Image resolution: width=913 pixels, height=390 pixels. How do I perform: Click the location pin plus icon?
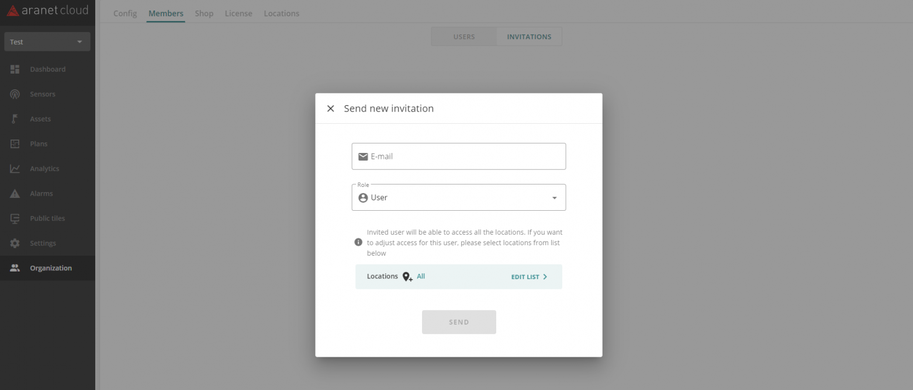click(407, 277)
